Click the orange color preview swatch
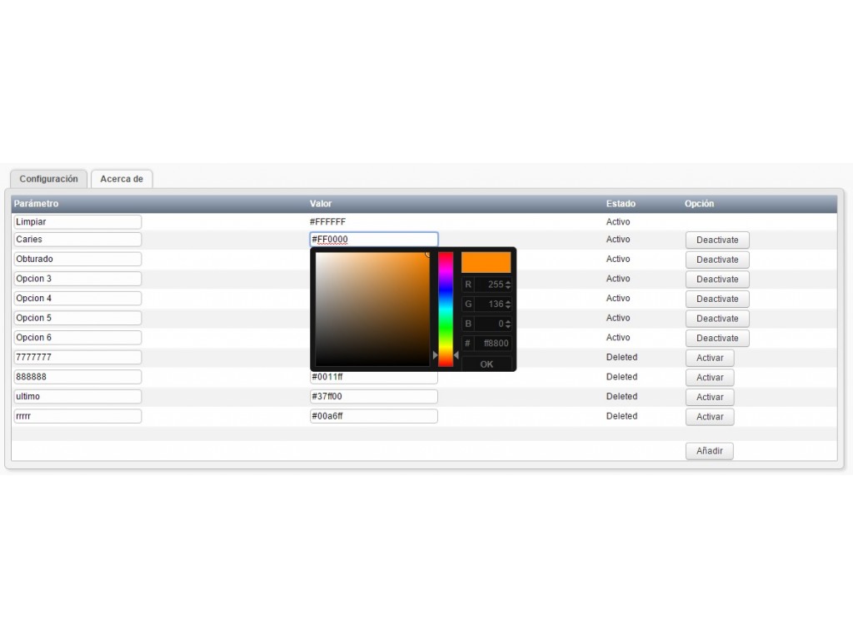853x639 pixels. [x=486, y=262]
